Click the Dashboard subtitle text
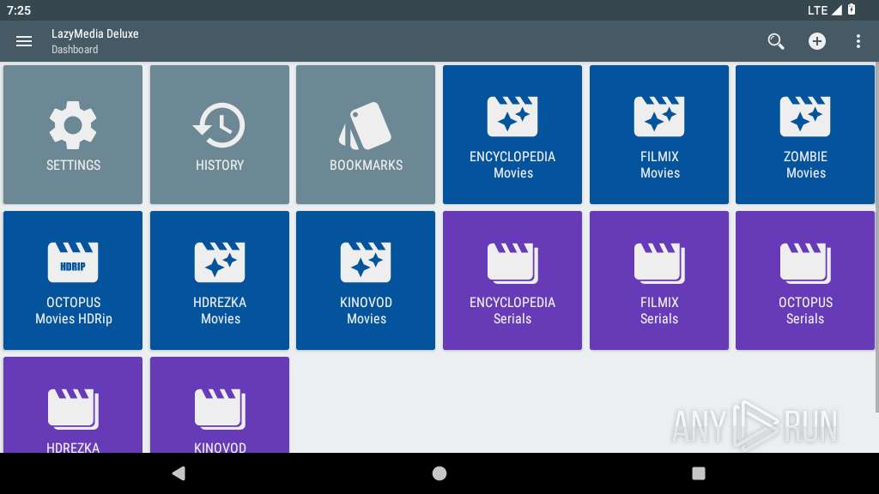The width and height of the screenshot is (879, 494). [x=75, y=49]
